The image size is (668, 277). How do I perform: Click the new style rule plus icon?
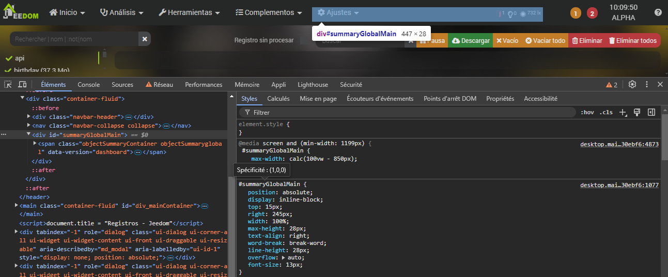click(623, 112)
